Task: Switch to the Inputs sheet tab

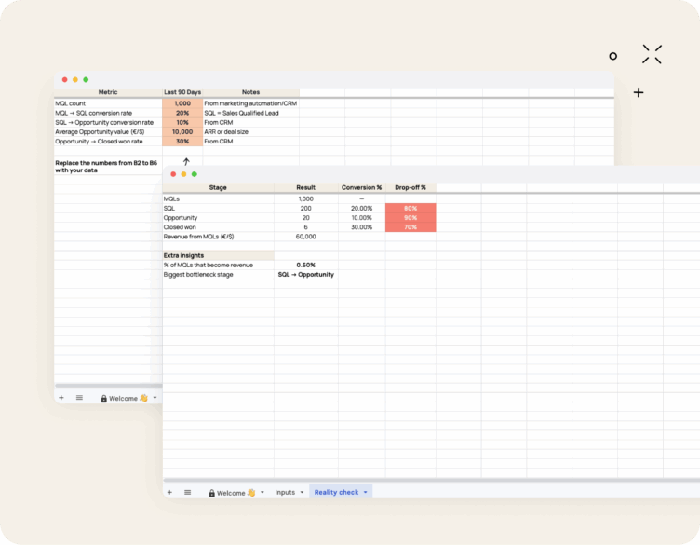Action: pyautogui.click(x=285, y=492)
